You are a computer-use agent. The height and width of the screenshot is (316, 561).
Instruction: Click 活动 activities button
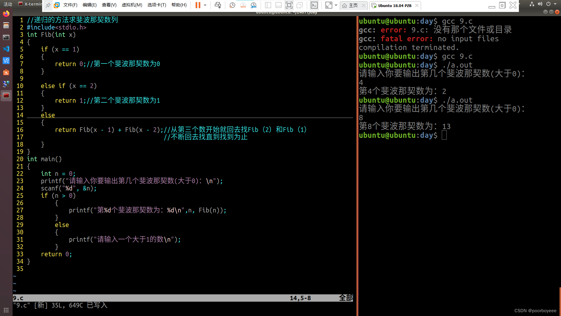(x=8, y=4)
